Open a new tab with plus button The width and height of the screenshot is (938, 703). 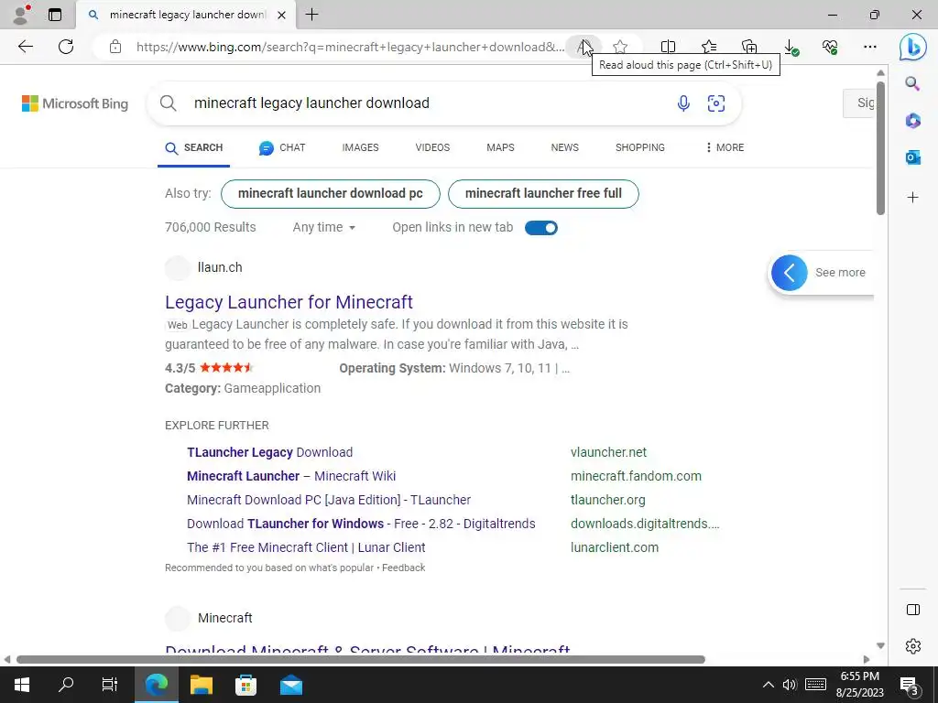point(311,15)
